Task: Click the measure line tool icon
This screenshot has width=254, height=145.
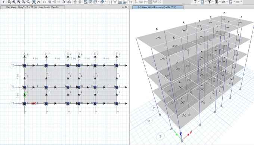Action: tap(39, 2)
